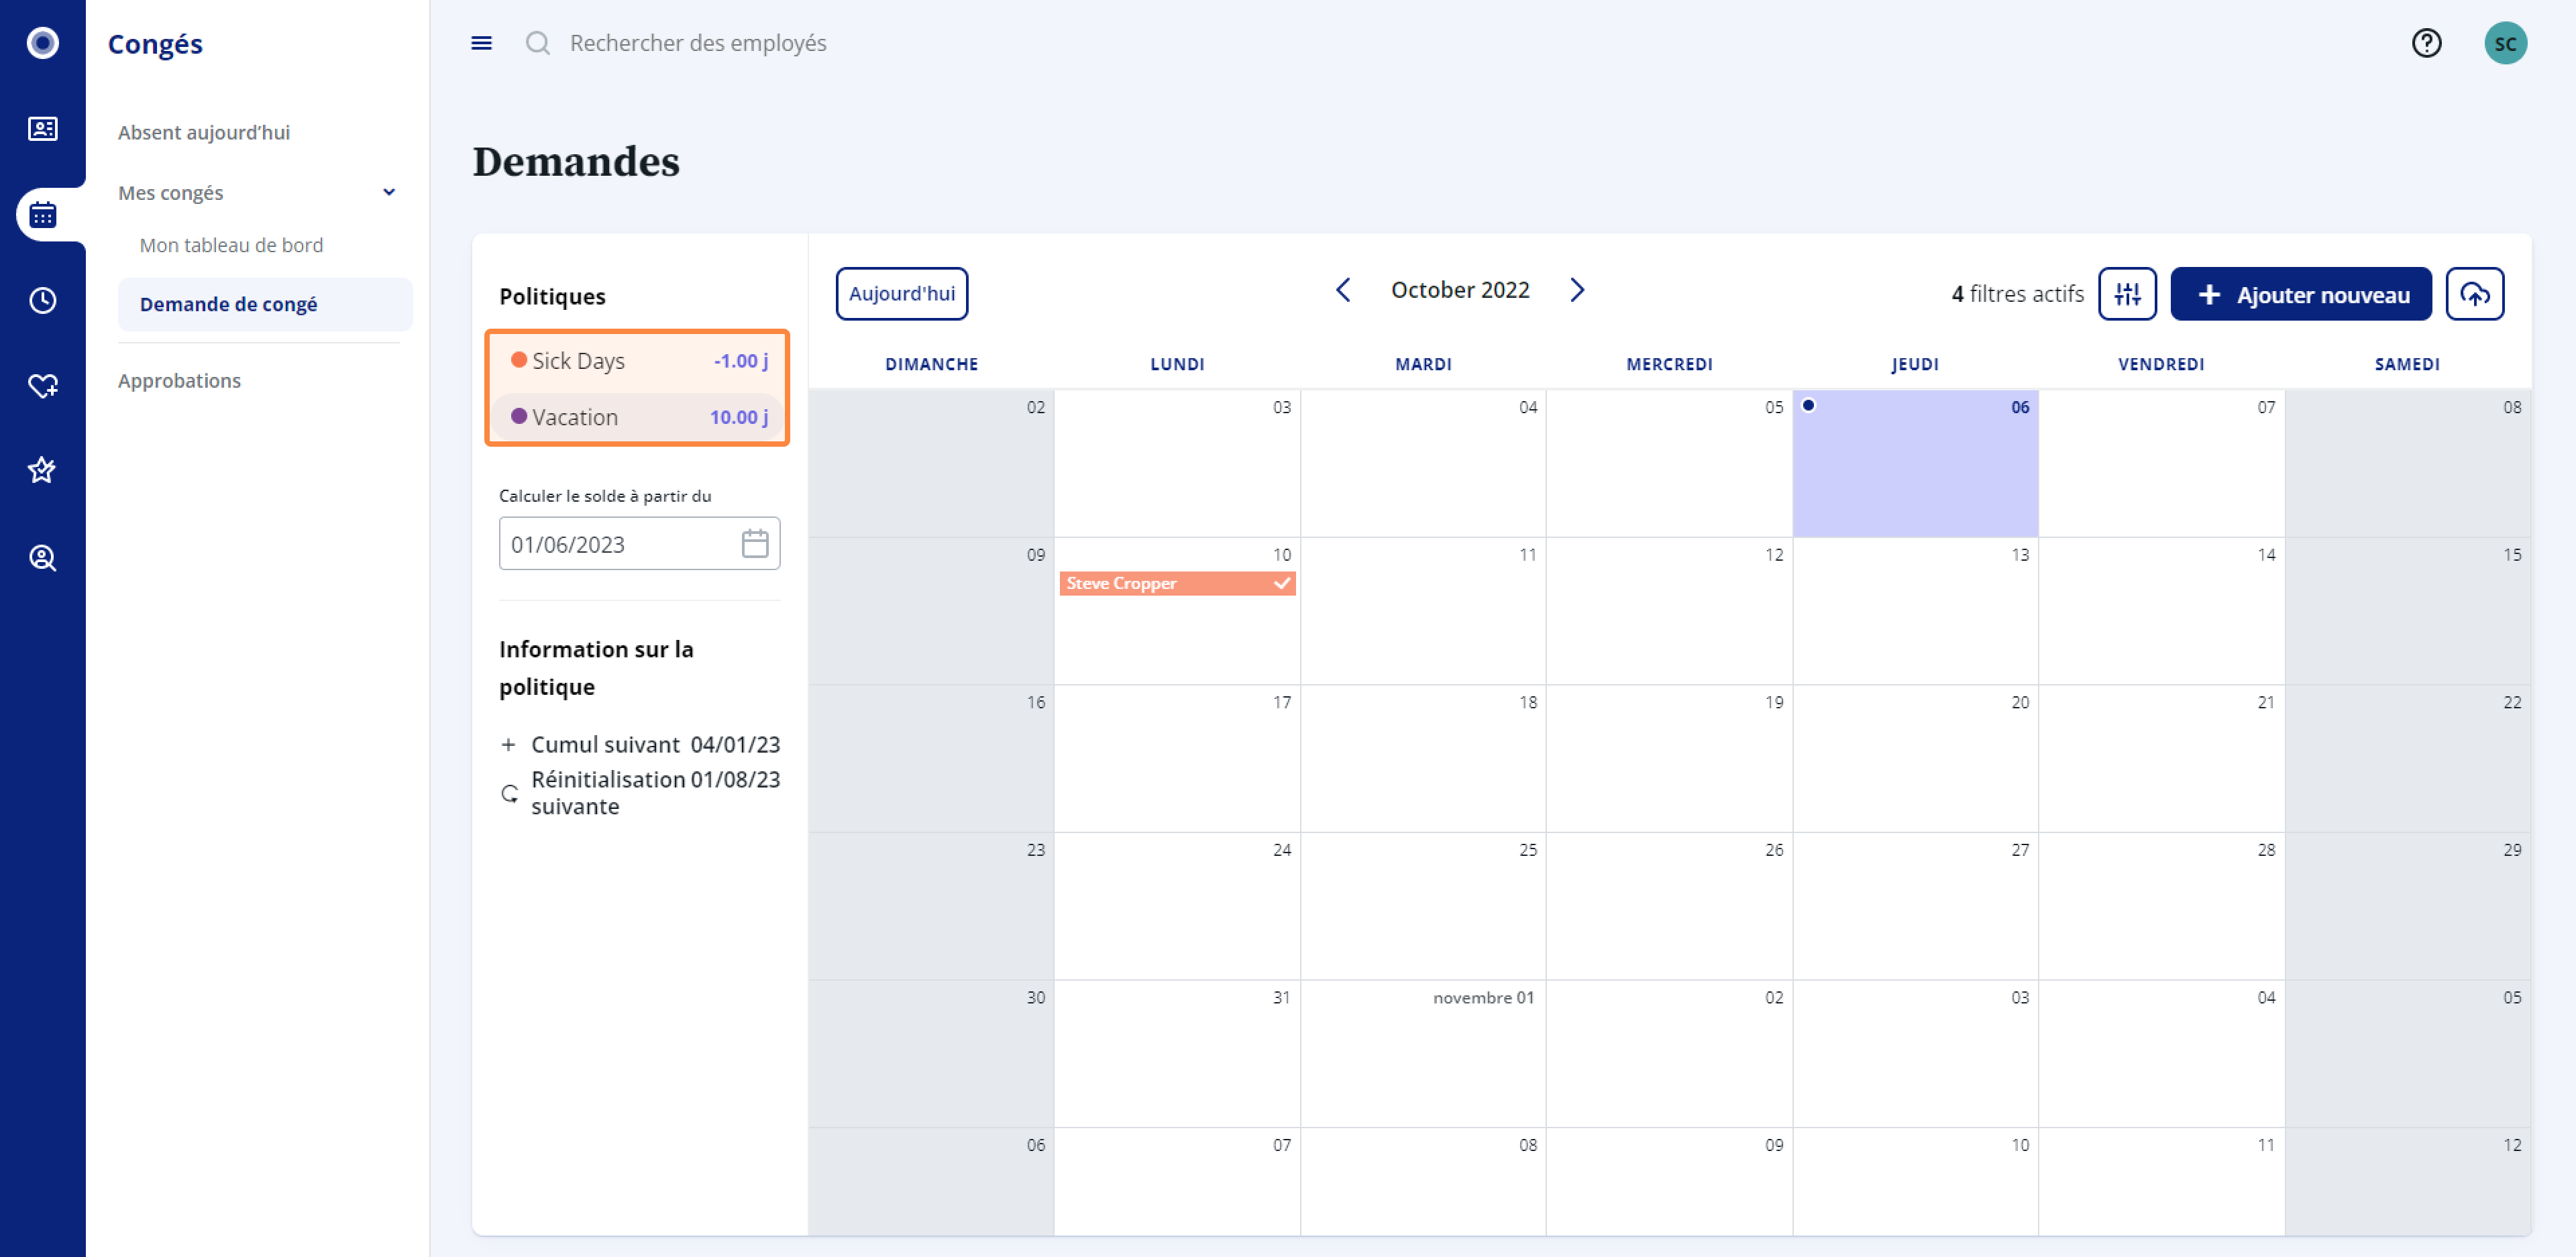Image resolution: width=2576 pixels, height=1257 pixels.
Task: Click the Mes congés menu label
Action: click(x=170, y=192)
